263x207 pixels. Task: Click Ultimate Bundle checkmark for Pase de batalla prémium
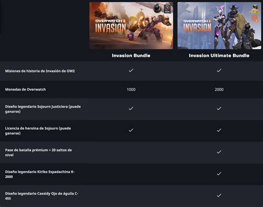click(219, 152)
